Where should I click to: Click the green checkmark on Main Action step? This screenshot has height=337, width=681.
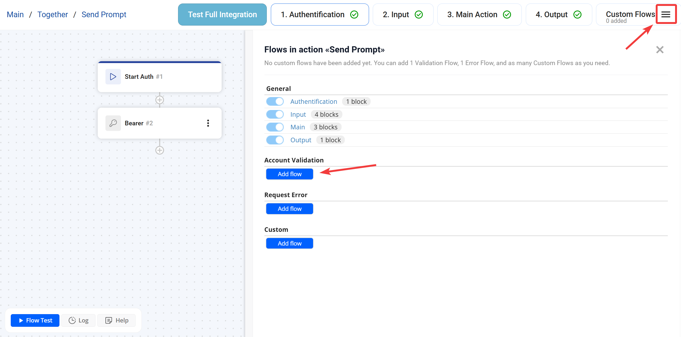click(x=507, y=14)
